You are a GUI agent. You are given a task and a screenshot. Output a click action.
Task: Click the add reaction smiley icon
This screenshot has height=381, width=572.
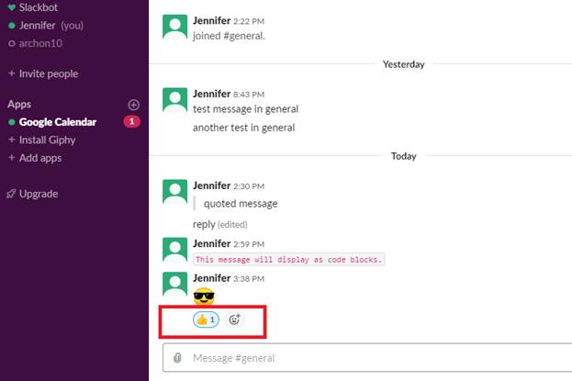(234, 319)
